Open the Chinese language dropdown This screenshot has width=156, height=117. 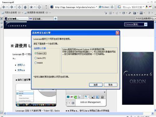pos(136,24)
